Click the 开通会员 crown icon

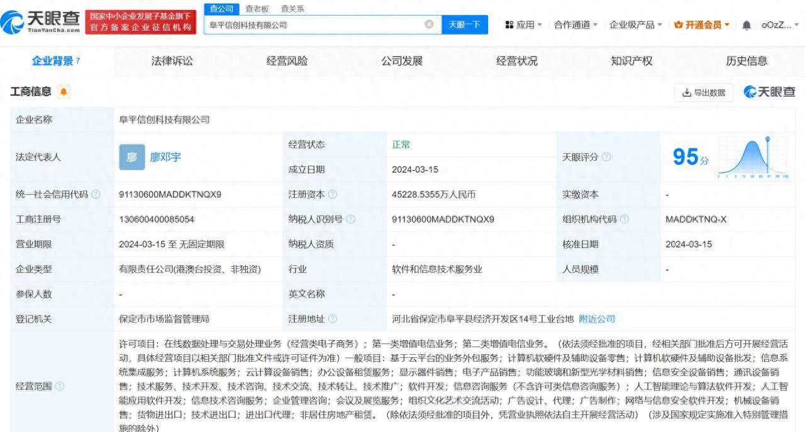point(677,24)
